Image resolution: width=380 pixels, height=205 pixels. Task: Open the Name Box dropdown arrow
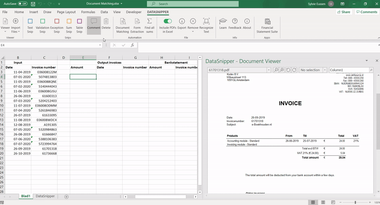100,45
